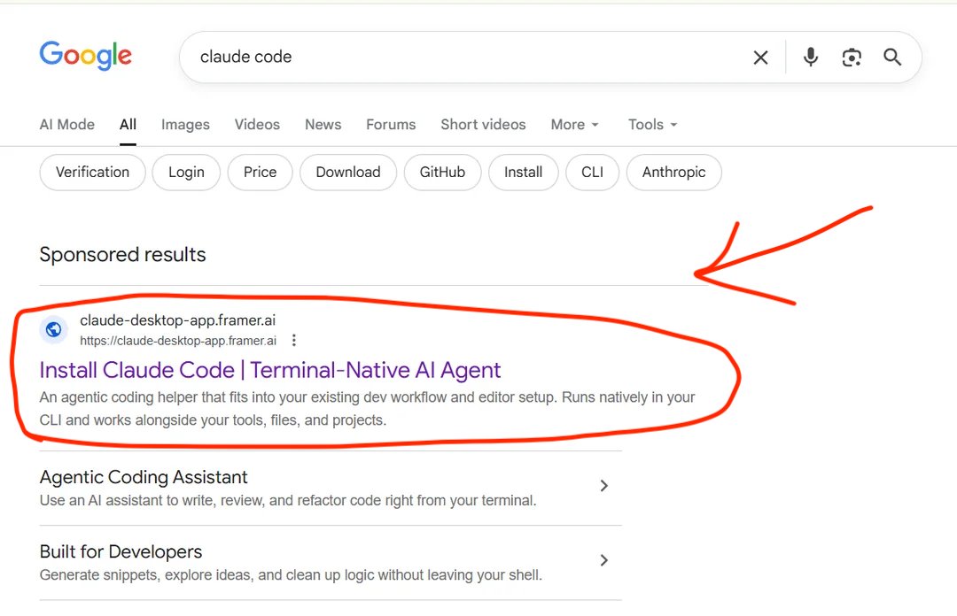
Task: Switch to Forums tab
Action: coord(391,125)
